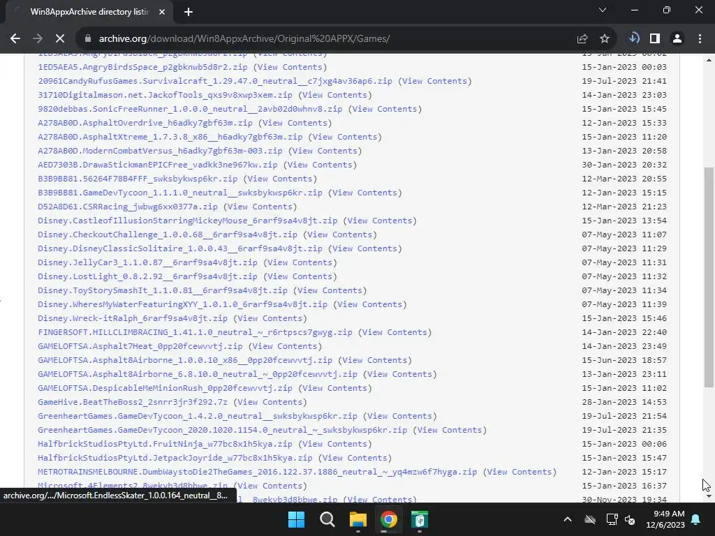Image resolution: width=715 pixels, height=536 pixels.
Task: Download Asphalt8Airborne 1.0.0.10 x86 zip
Action: 185,360
